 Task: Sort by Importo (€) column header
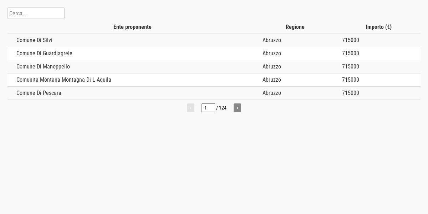(x=379, y=27)
